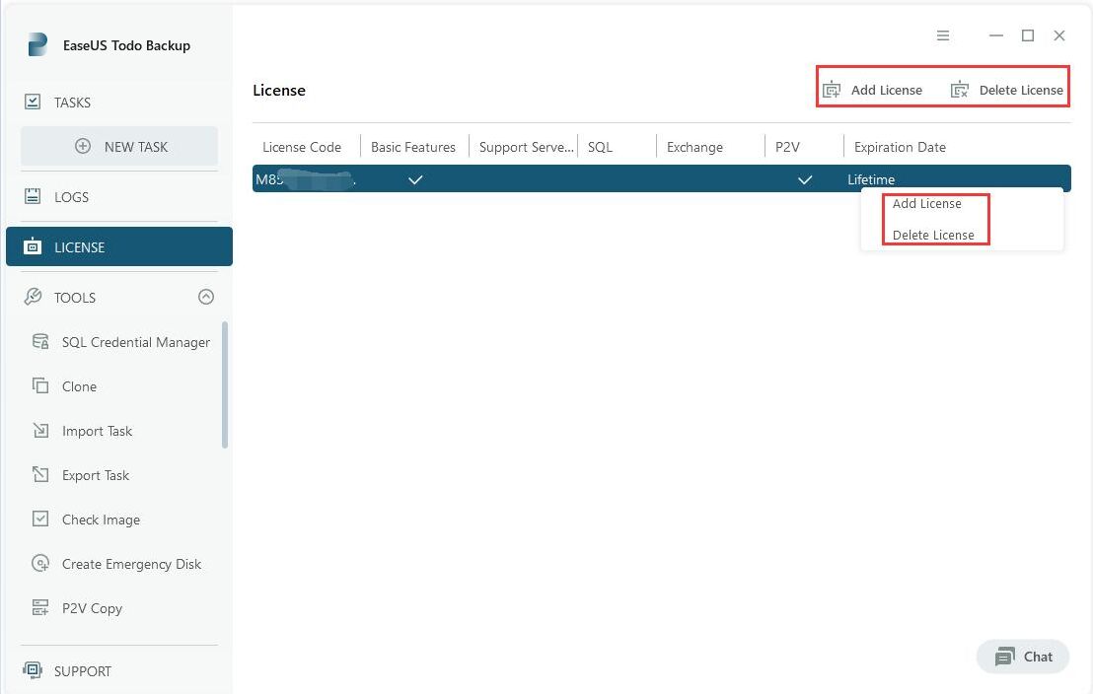Select the LICENSE icon in sidebar
The height and width of the screenshot is (694, 1093).
click(x=33, y=246)
